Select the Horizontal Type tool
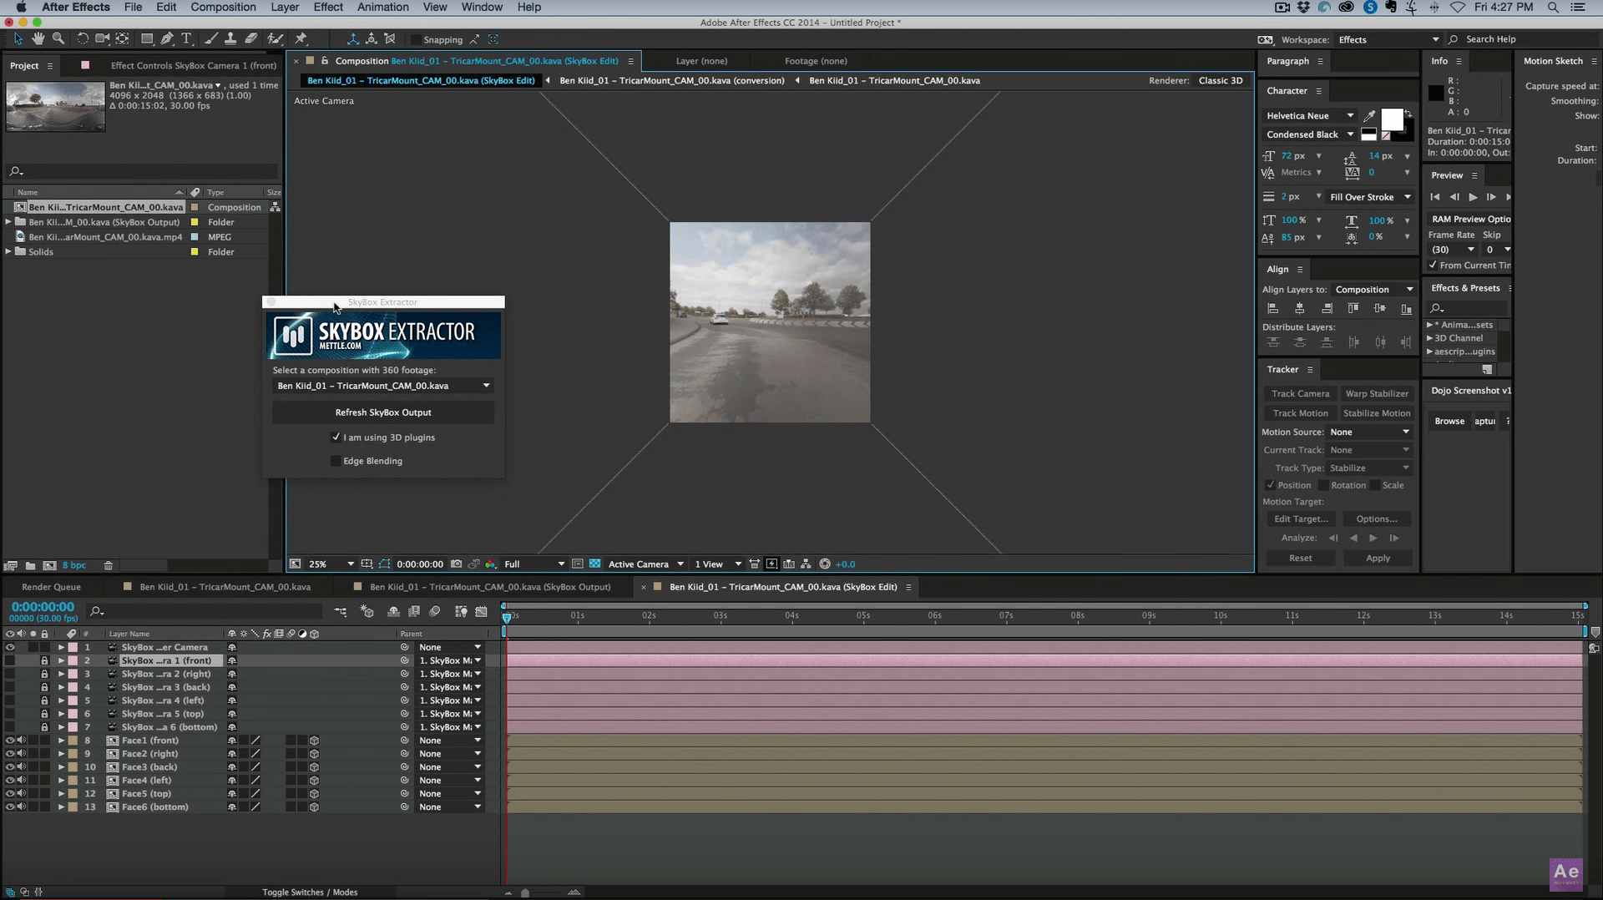Viewport: 1603px width, 900px height. tap(187, 38)
